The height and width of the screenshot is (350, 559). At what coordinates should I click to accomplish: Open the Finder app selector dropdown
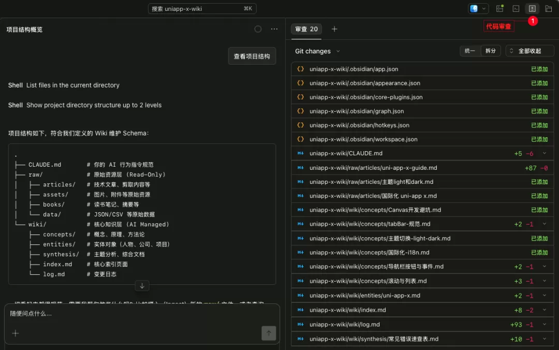point(478,9)
